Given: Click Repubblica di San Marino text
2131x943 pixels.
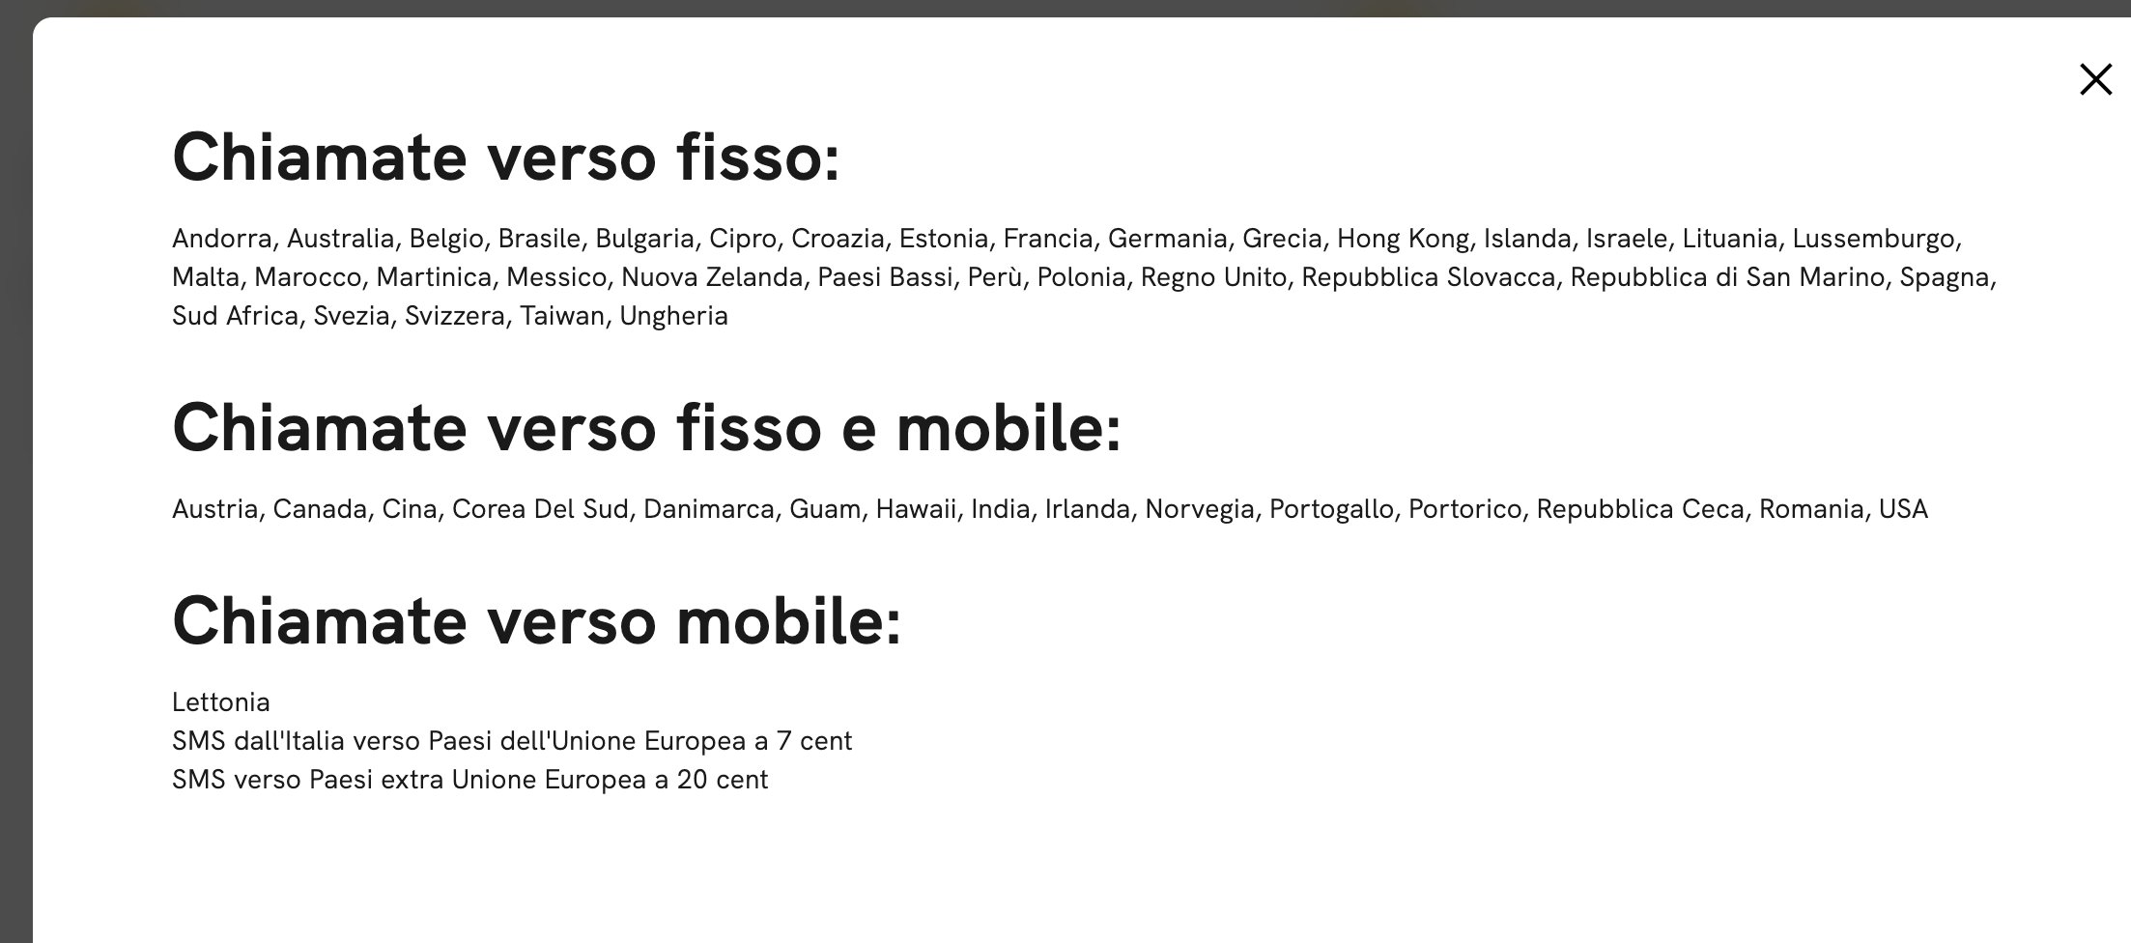Looking at the screenshot, I should coord(1727,277).
